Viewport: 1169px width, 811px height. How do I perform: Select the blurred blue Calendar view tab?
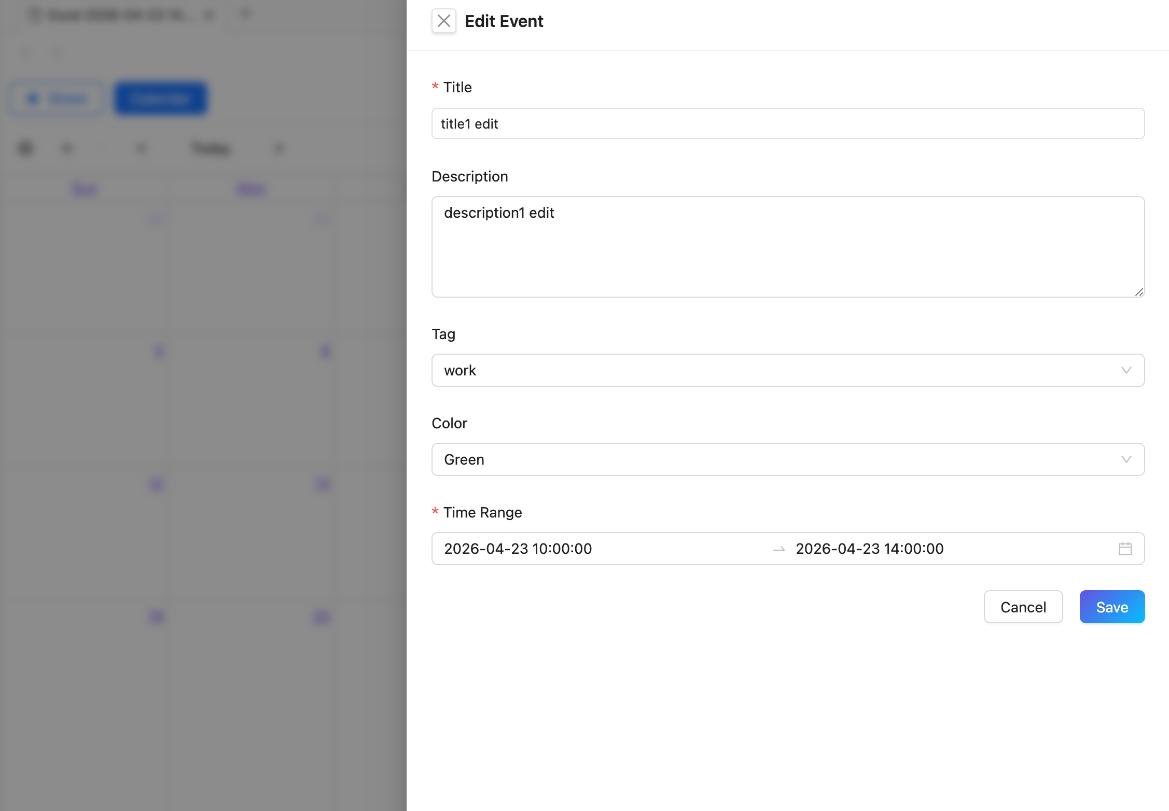point(161,99)
